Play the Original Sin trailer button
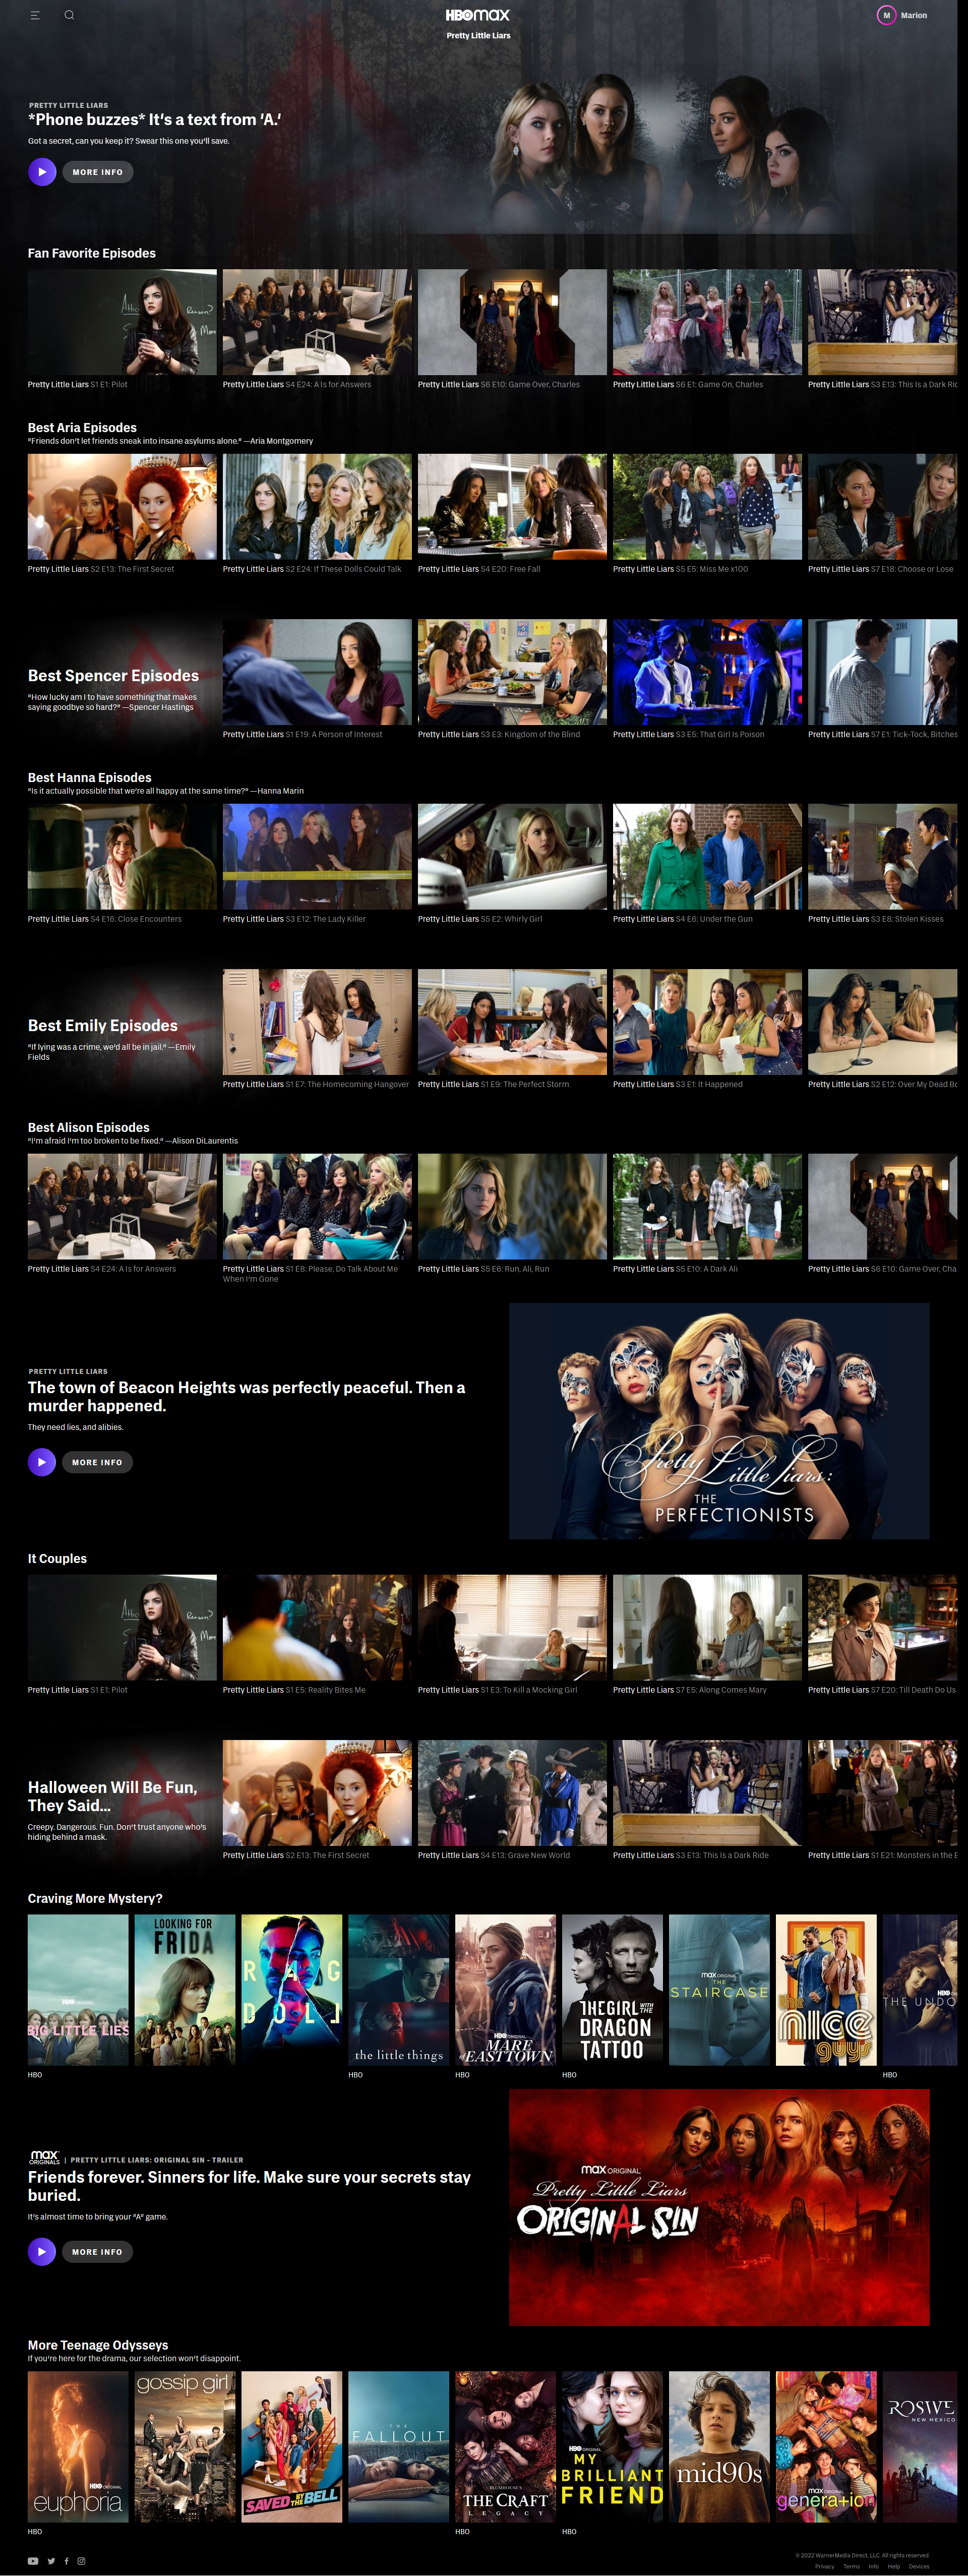 (41, 2251)
